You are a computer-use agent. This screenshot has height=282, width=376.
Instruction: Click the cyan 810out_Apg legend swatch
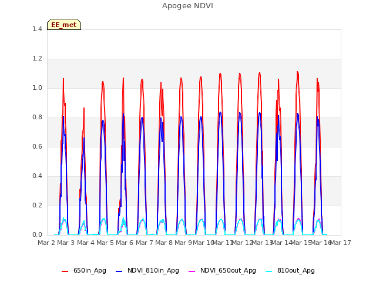269,271
